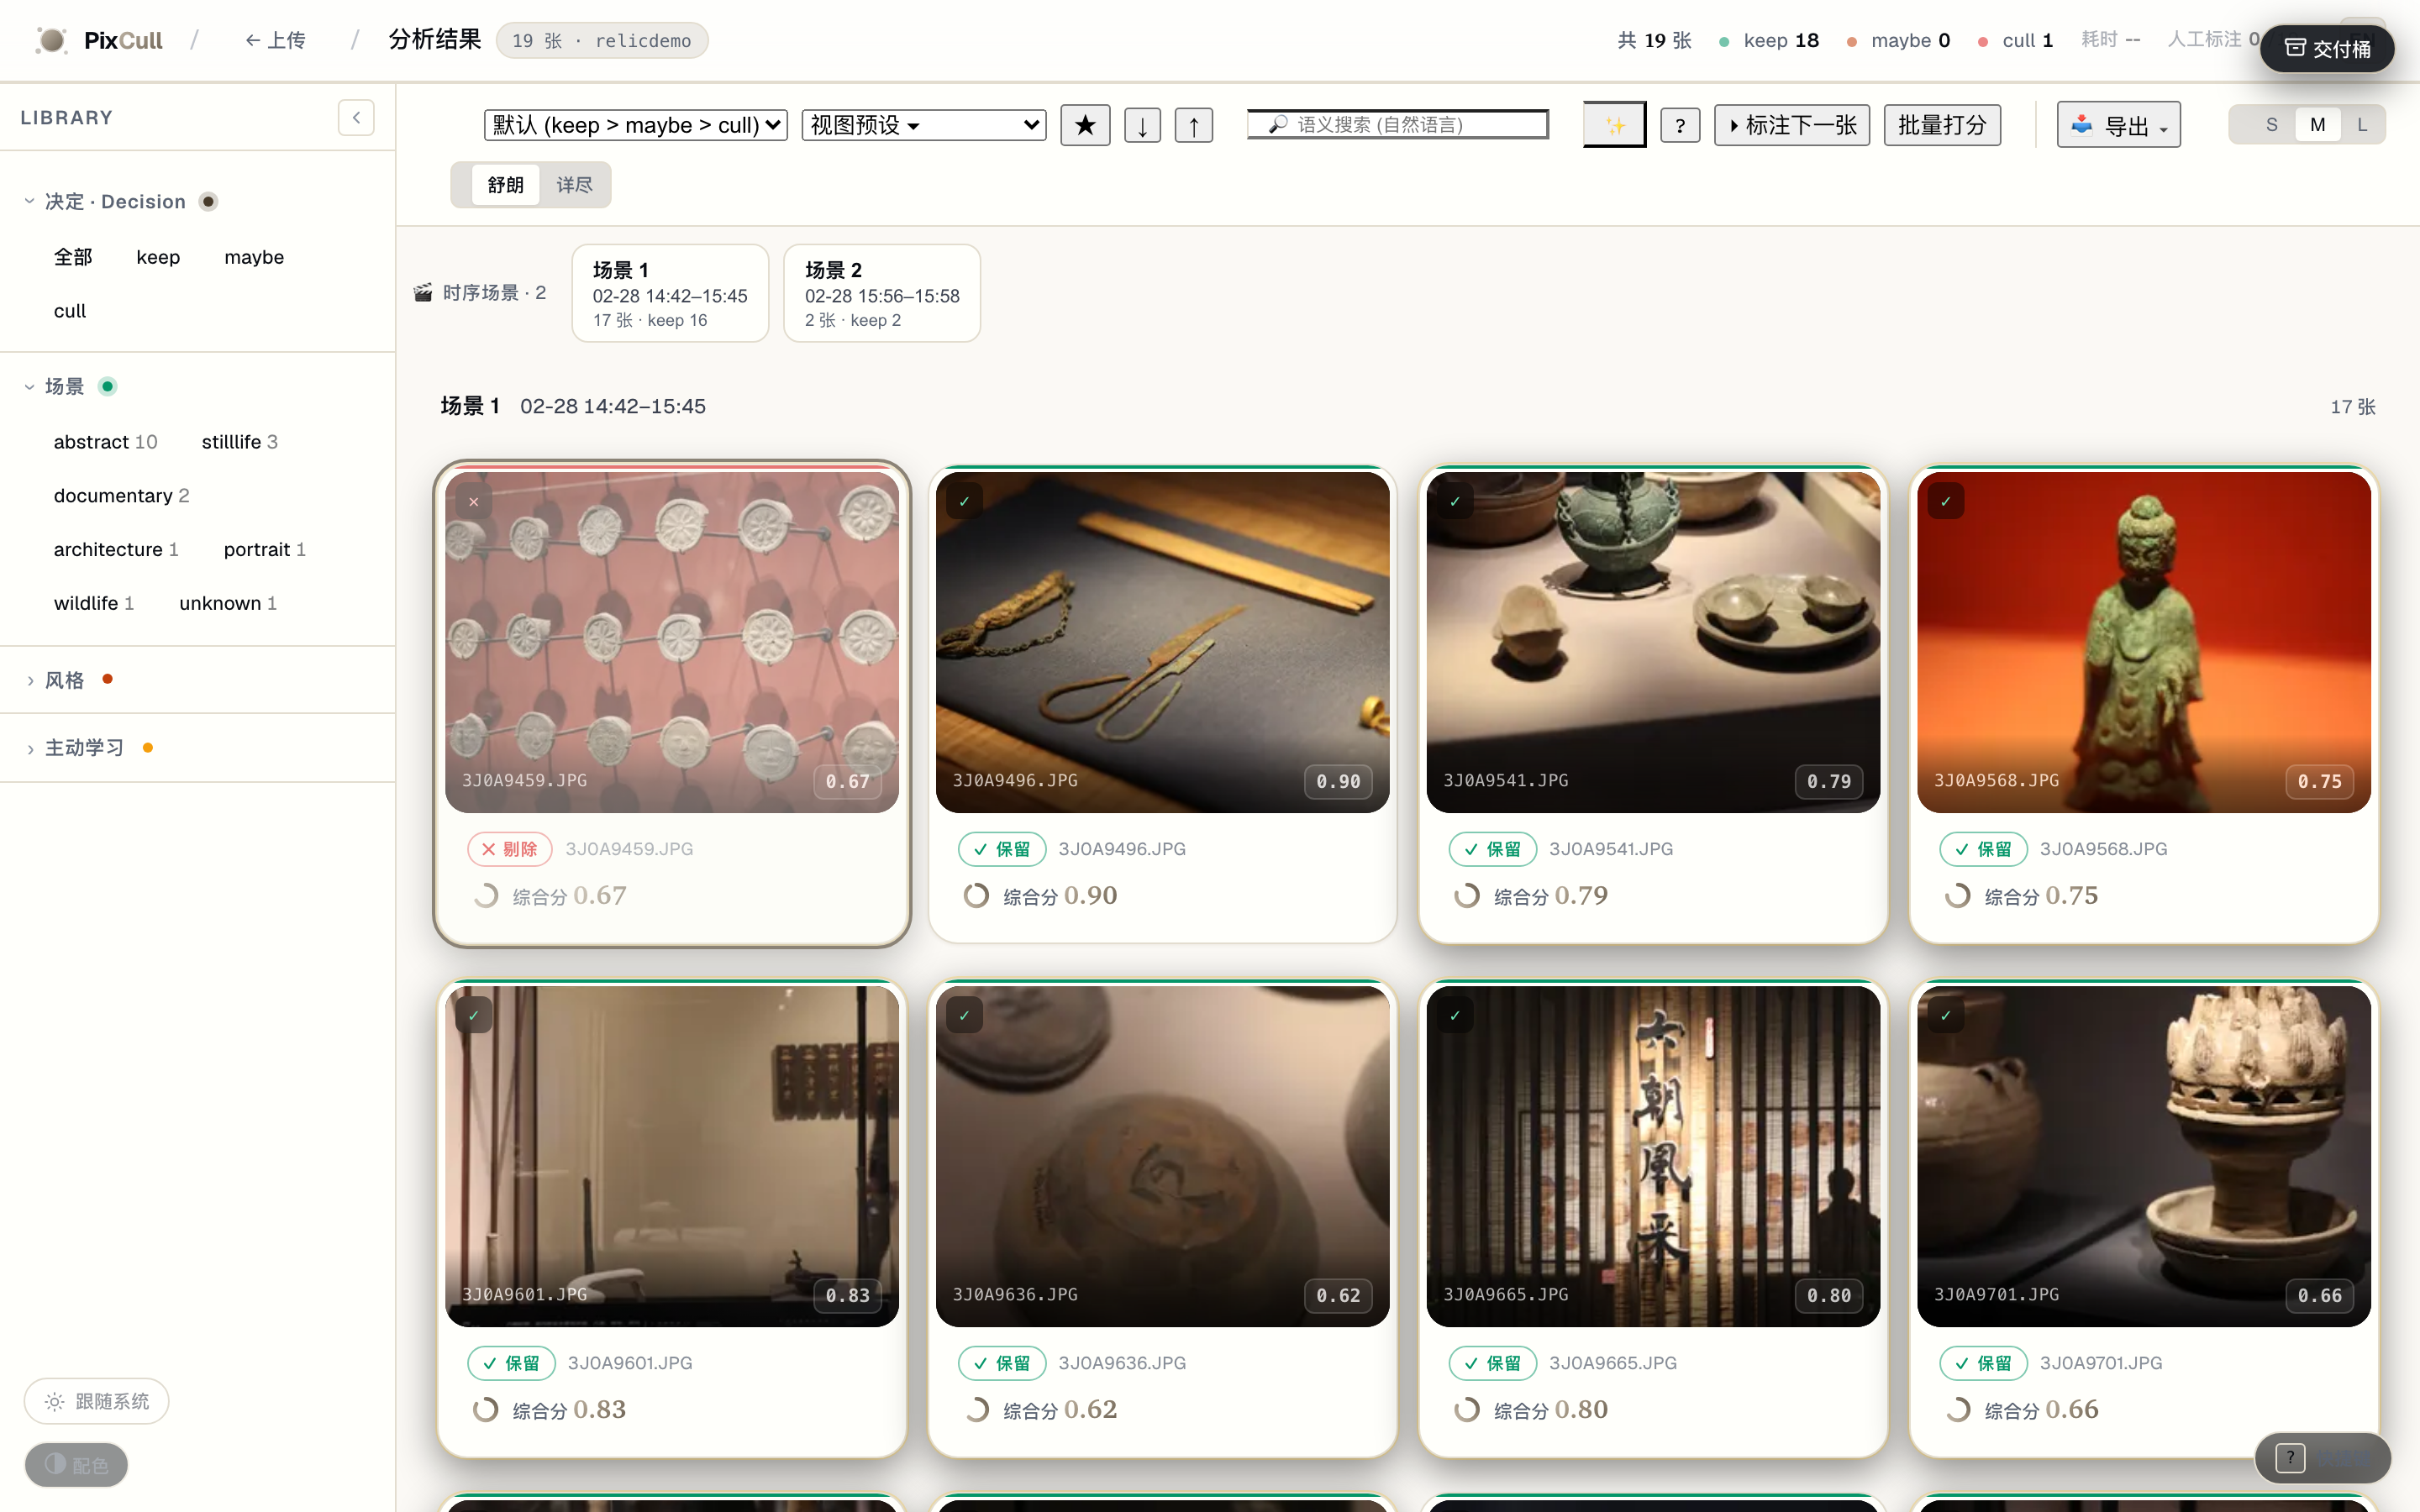Click the check badge on 3J0A9701 thumbnail
Viewport: 2420px width, 1512px height.
pos(1946,1016)
